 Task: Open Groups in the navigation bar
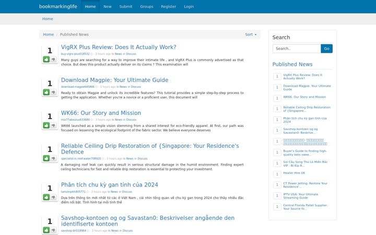(147, 6)
